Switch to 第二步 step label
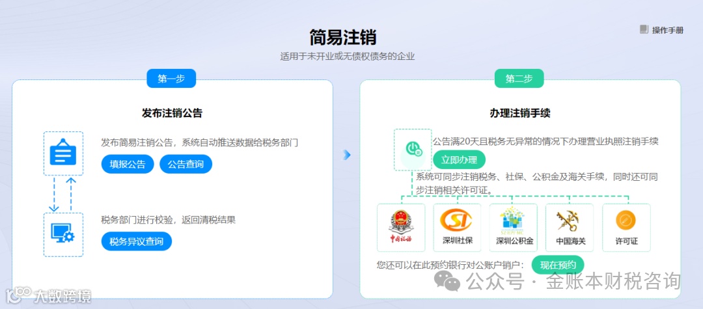 click(x=519, y=78)
